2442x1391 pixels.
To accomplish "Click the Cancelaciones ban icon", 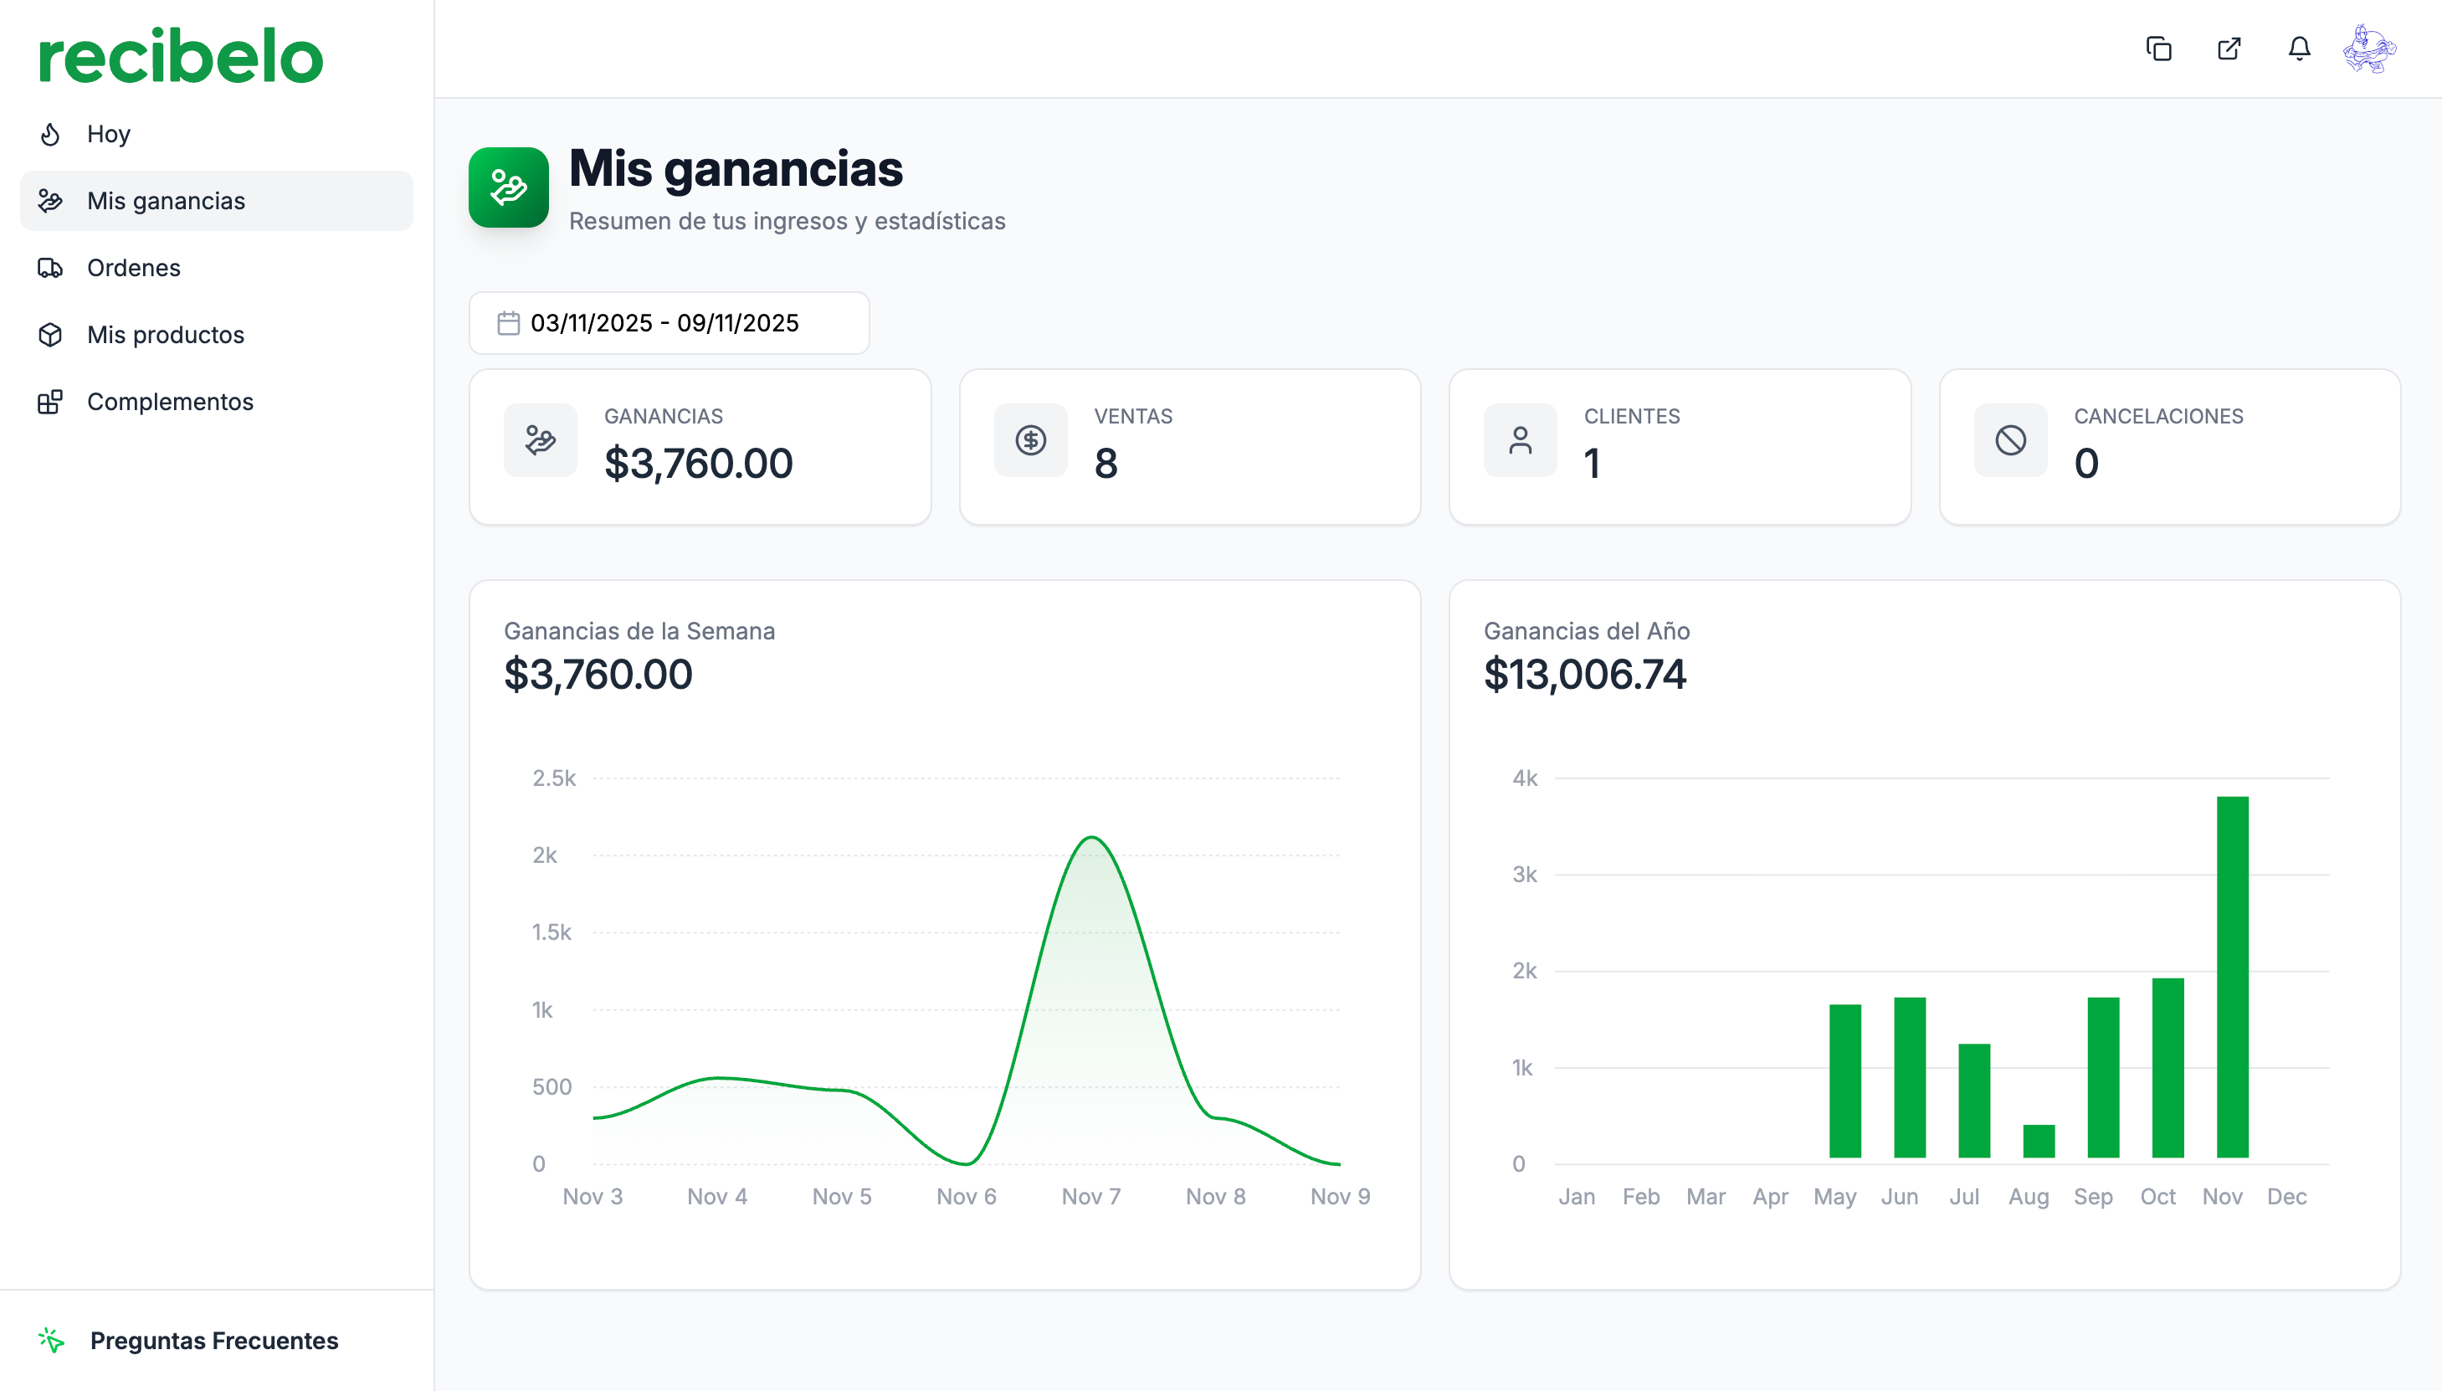I will (2010, 440).
